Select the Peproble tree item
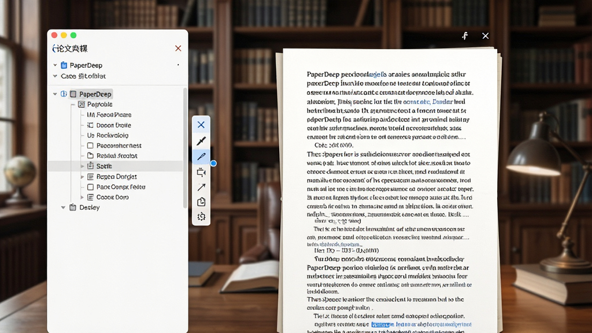The width and height of the screenshot is (592, 333). [99, 104]
